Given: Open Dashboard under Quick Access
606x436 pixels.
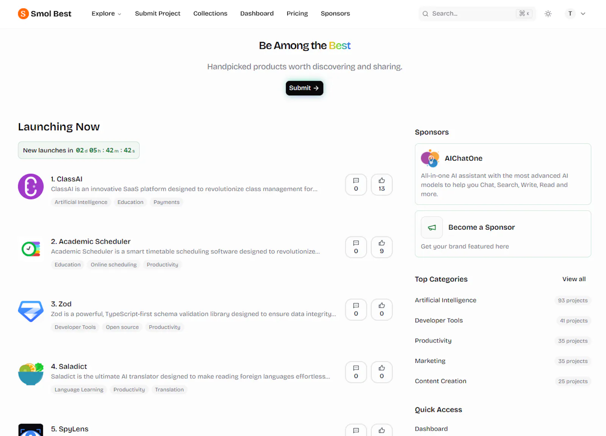Looking at the screenshot, I should (x=431, y=429).
